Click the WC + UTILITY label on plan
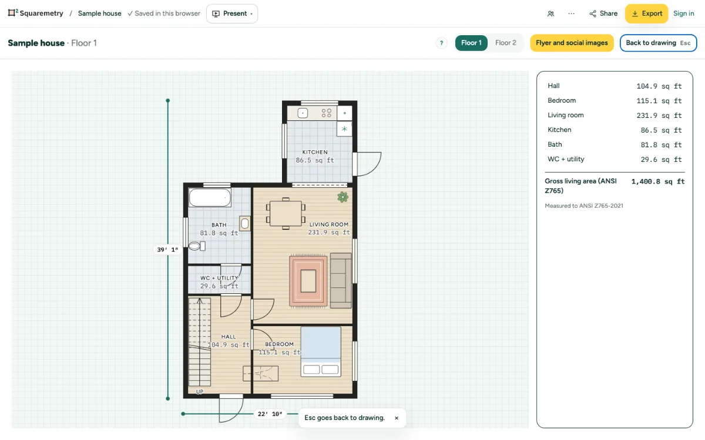Screen dimensions: 705x440 point(219,278)
